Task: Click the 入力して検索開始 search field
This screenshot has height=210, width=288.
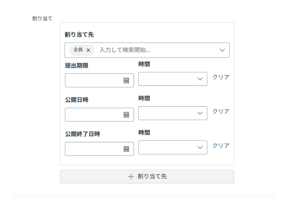Action: click(124, 50)
